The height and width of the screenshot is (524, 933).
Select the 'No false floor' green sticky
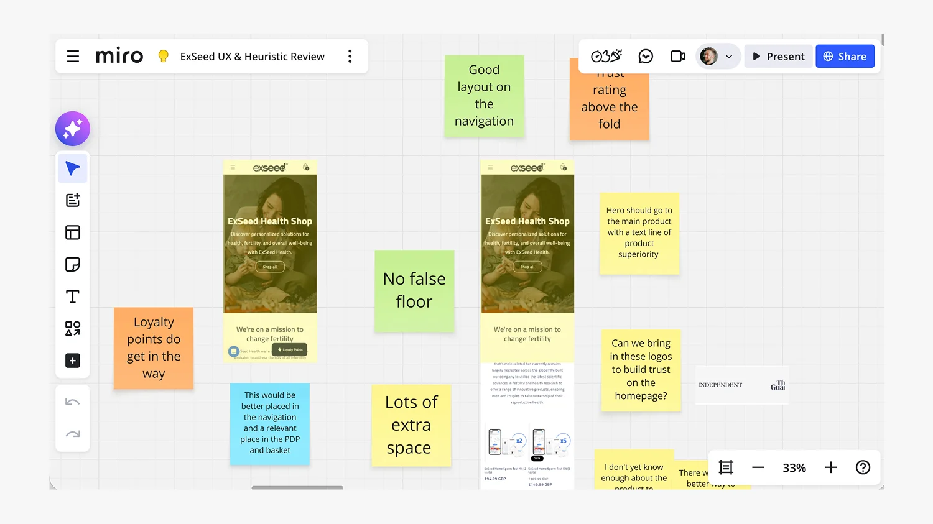[x=414, y=291]
